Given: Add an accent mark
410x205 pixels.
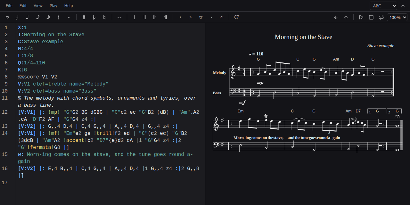Looking at the screenshot, I should 191,17.
